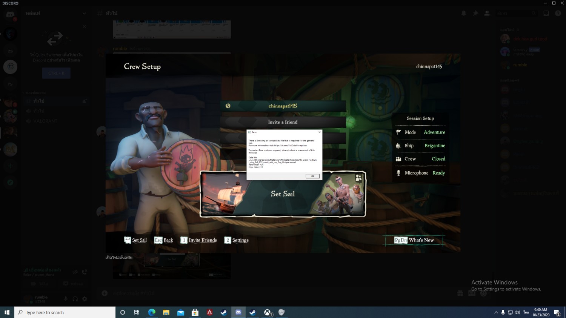Click the message input attach plus icon
Image resolution: width=566 pixels, height=318 pixels.
click(x=105, y=293)
